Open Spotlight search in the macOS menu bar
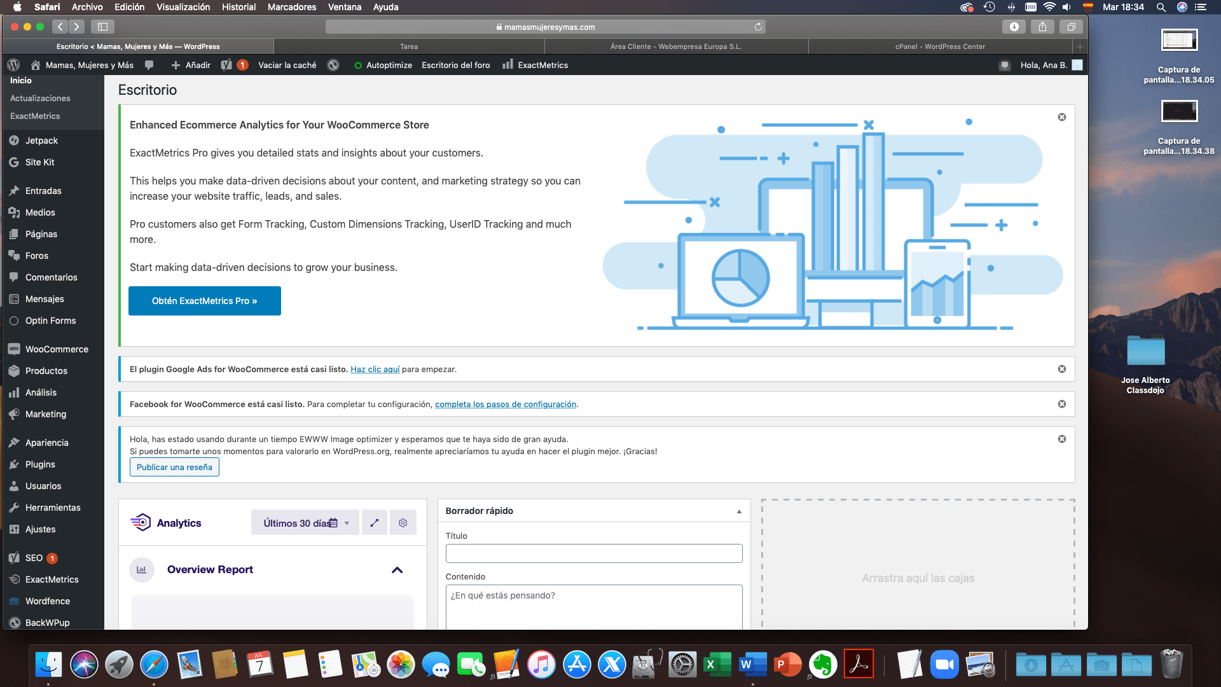 coord(1161,7)
